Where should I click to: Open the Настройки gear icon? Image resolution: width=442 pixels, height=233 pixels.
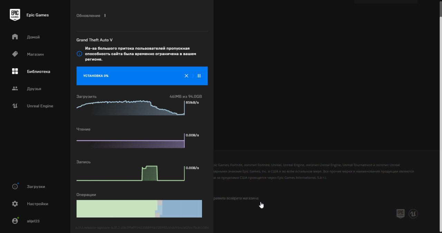(15, 204)
